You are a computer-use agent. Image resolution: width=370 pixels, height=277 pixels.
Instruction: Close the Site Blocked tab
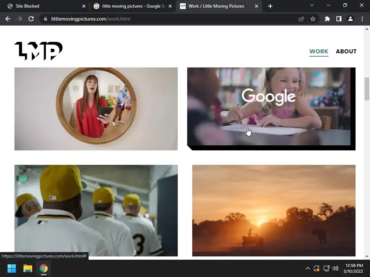point(84,6)
